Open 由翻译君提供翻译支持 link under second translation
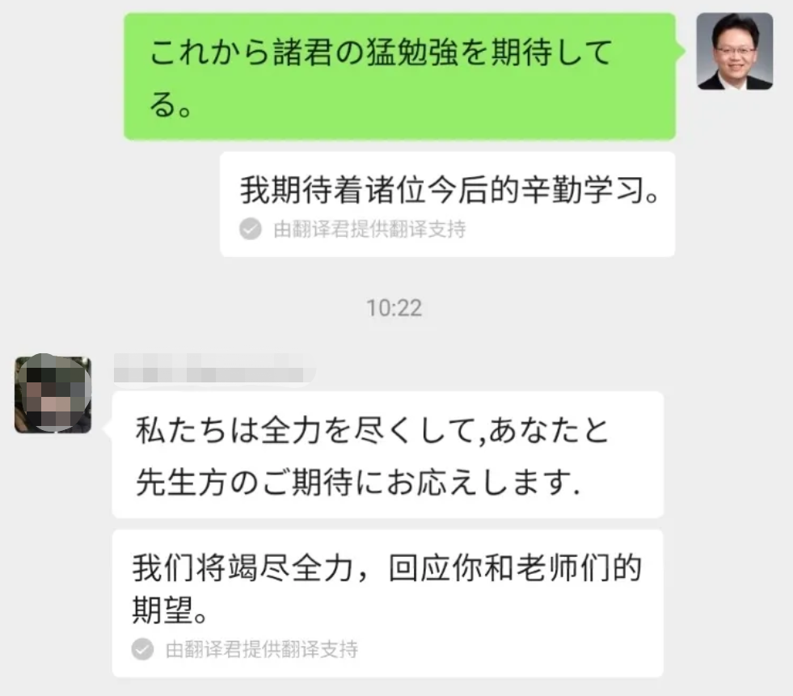 pyautogui.click(x=261, y=649)
